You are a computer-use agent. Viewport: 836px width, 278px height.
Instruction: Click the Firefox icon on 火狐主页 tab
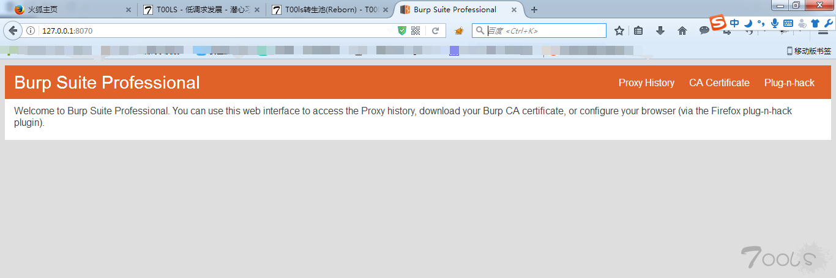point(19,10)
